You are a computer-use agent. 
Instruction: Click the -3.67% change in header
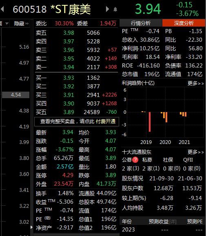click(x=187, y=13)
